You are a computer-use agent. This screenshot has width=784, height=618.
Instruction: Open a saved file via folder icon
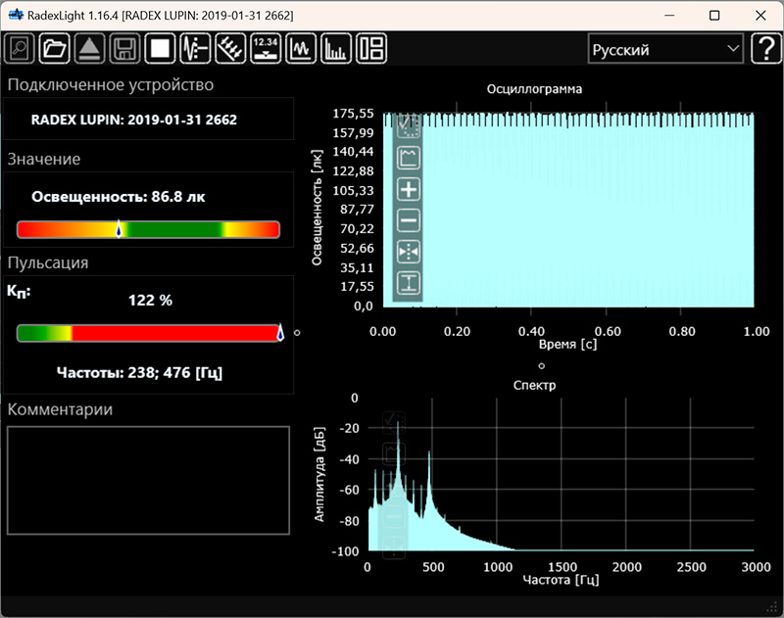[x=55, y=48]
